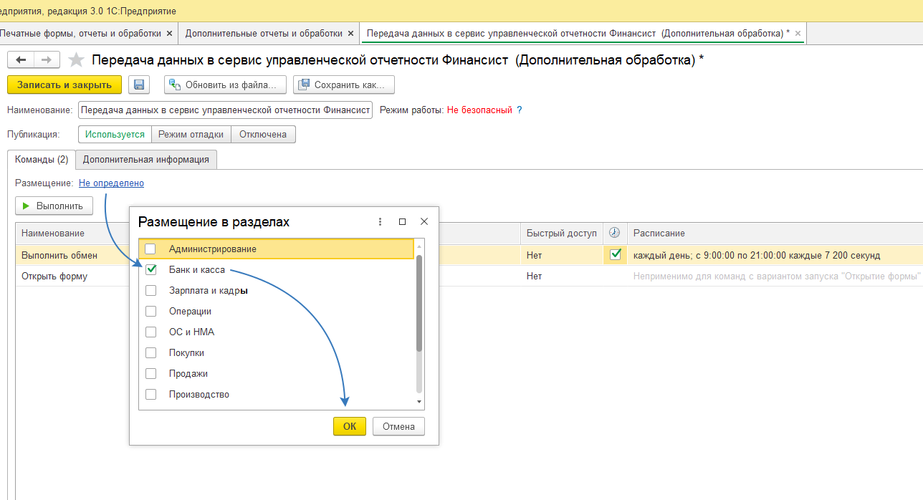Open the Дополнительная информация tab
Image resolution: width=923 pixels, height=500 pixels.
[x=146, y=159]
